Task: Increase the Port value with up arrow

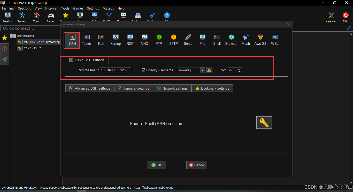Action: (x=239, y=69)
